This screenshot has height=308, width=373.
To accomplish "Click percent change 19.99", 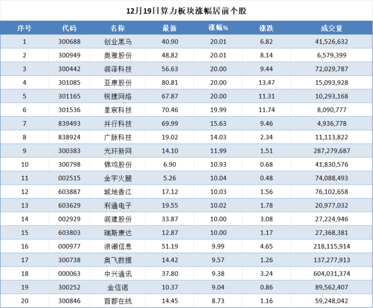I will [218, 110].
